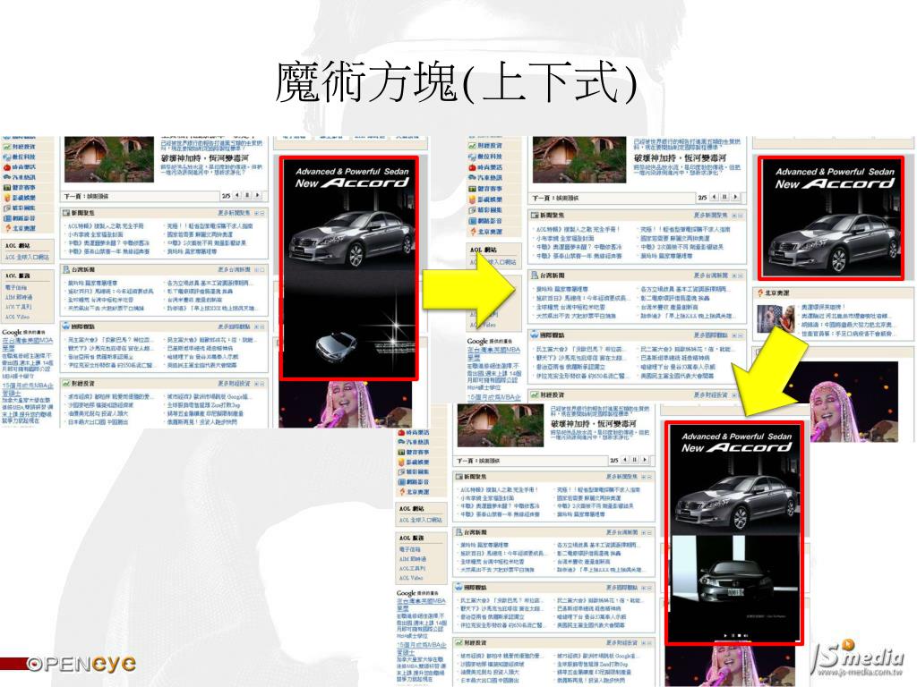Click 北京奧運 photo thumbnail in right screenshot
The image size is (917, 687).
tap(776, 318)
